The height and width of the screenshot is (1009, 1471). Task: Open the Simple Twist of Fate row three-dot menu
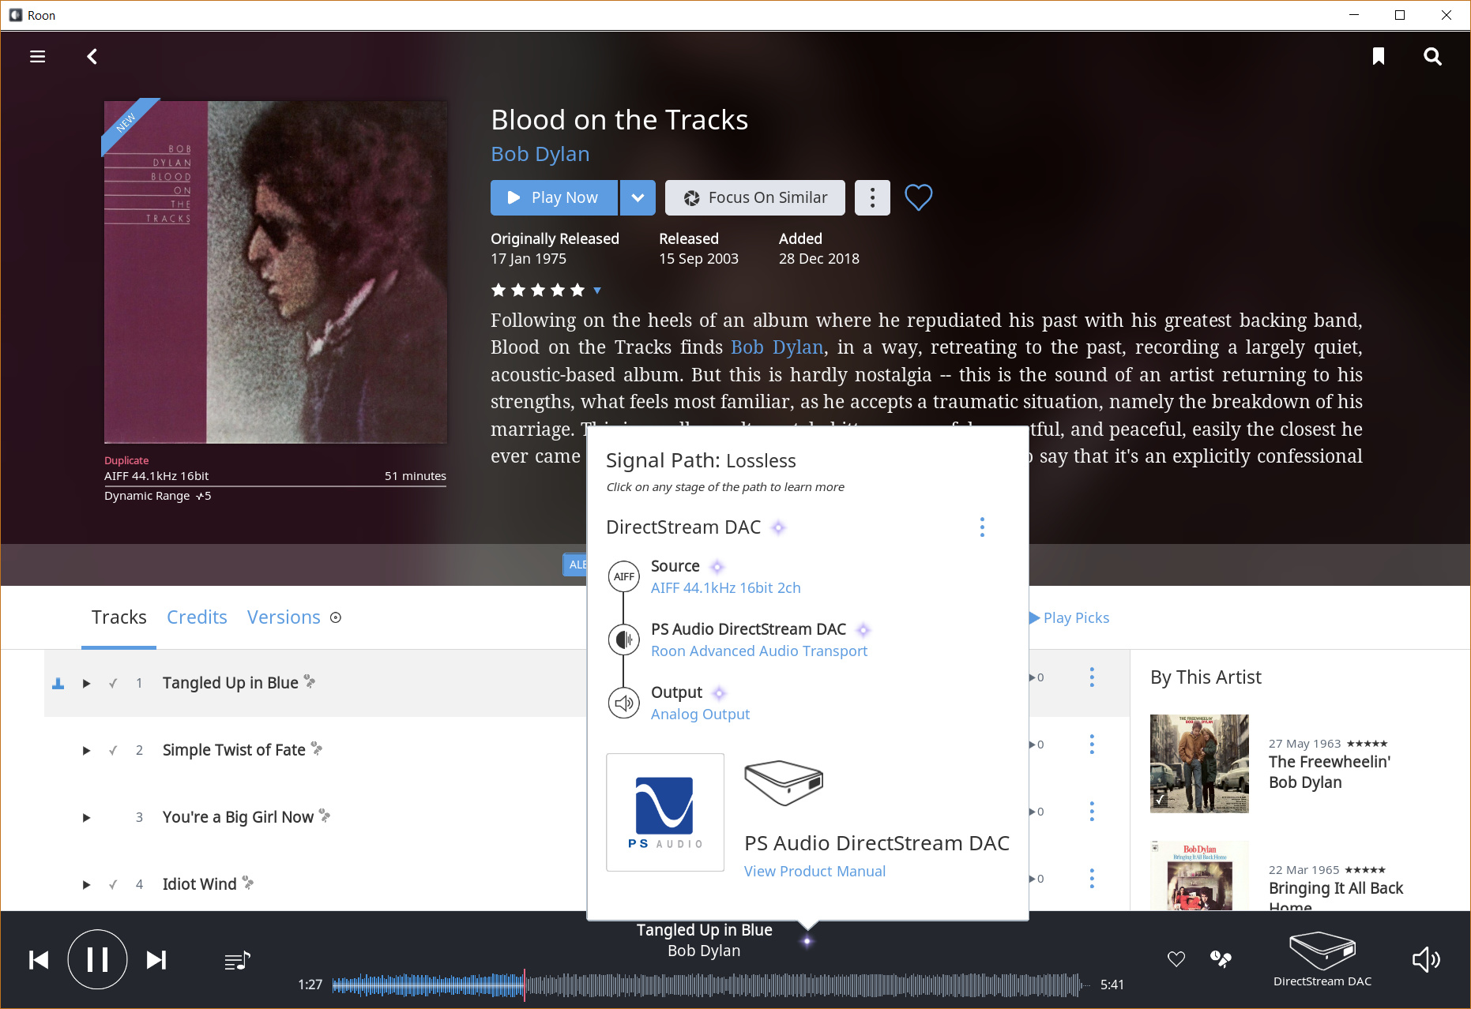click(x=1092, y=745)
